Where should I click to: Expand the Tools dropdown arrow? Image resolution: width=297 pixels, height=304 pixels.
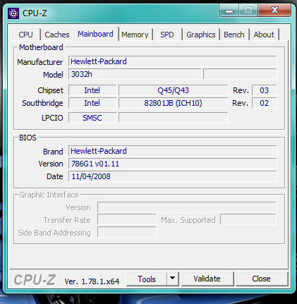click(173, 279)
